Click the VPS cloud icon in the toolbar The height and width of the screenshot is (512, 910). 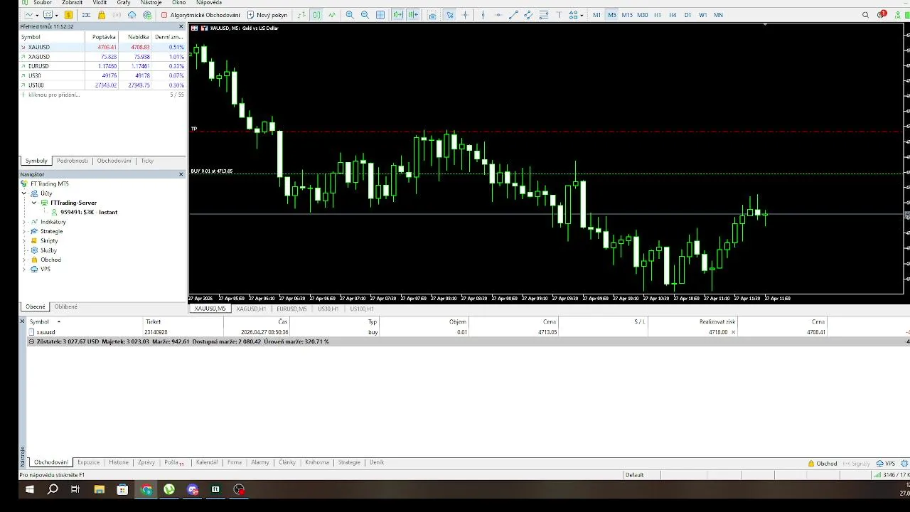point(132,15)
